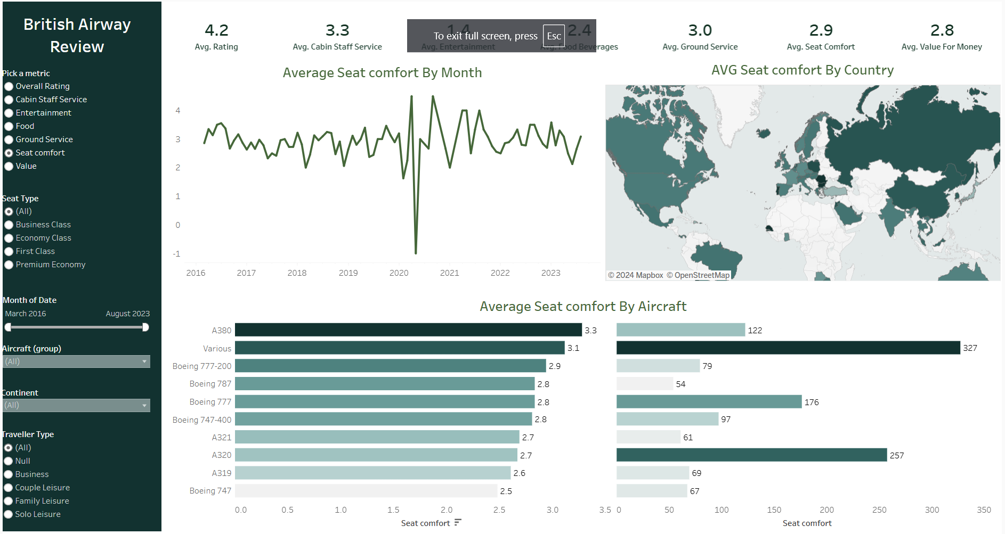
Task: Click the right handle of date slider
Action: click(x=145, y=327)
